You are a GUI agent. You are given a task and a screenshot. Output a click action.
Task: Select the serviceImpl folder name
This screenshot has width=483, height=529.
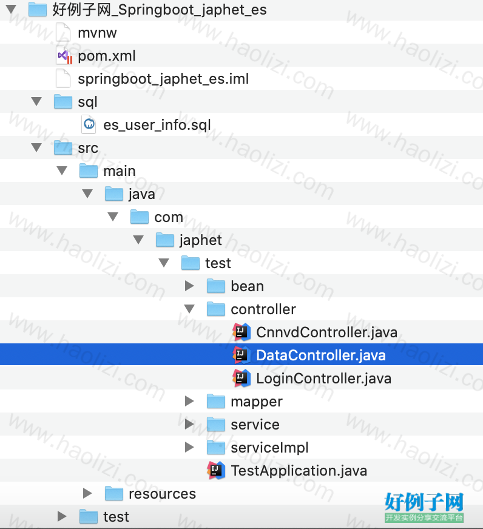(269, 448)
